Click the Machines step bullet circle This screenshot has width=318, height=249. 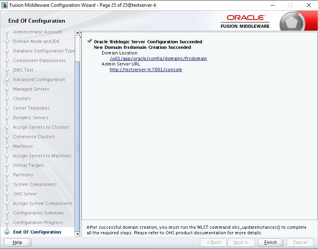pos(7,146)
